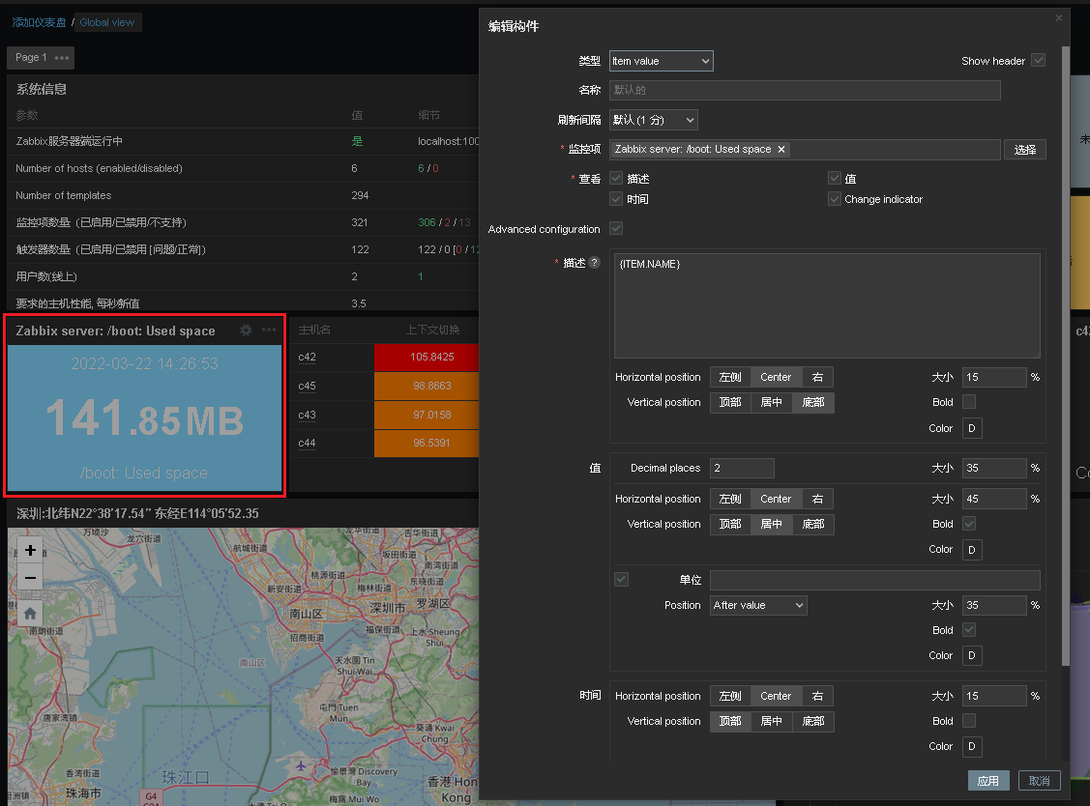This screenshot has height=806, width=1090.
Task: Zoom out the map with minus icon
Action: pos(29,578)
